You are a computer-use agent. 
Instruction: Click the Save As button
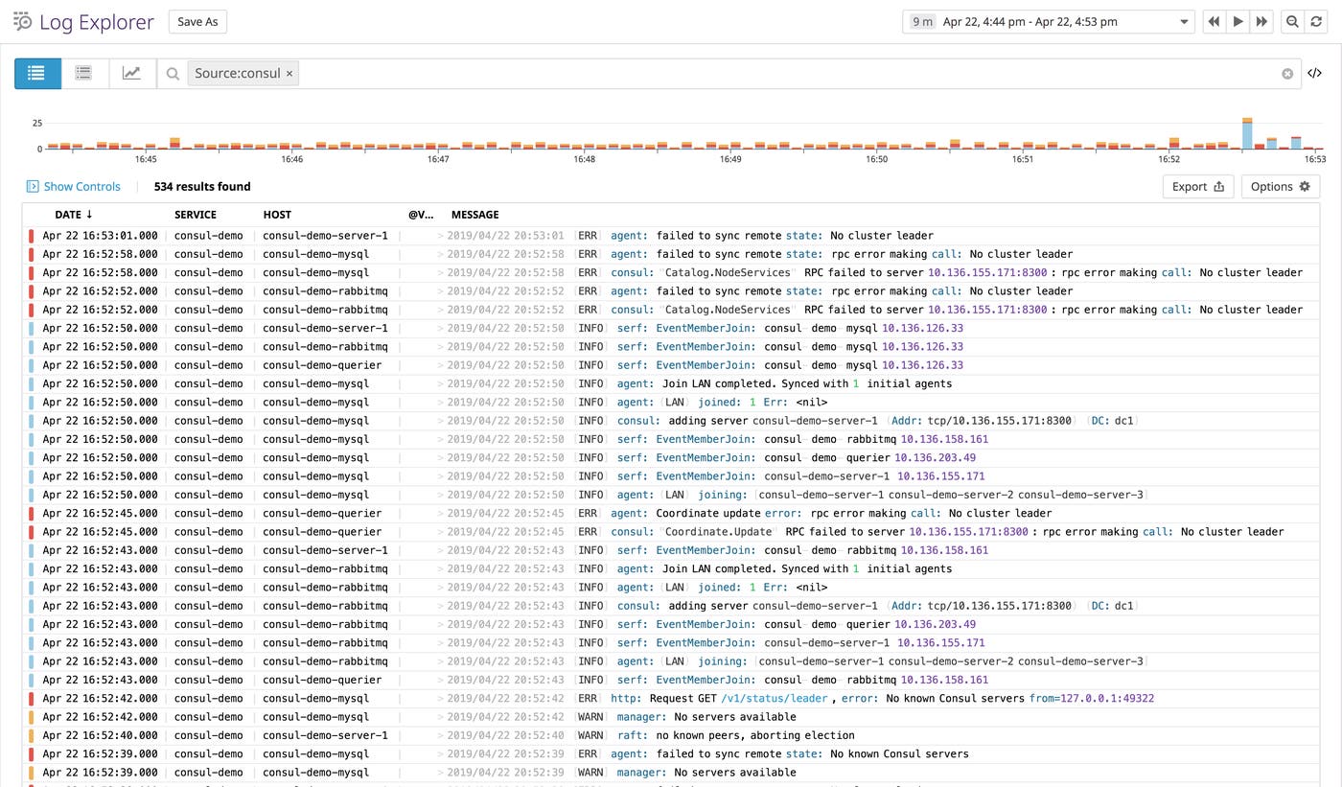point(197,21)
